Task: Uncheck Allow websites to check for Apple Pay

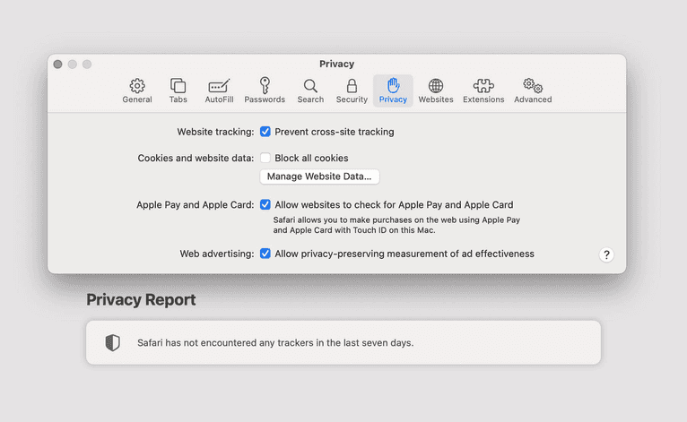Action: pos(265,204)
